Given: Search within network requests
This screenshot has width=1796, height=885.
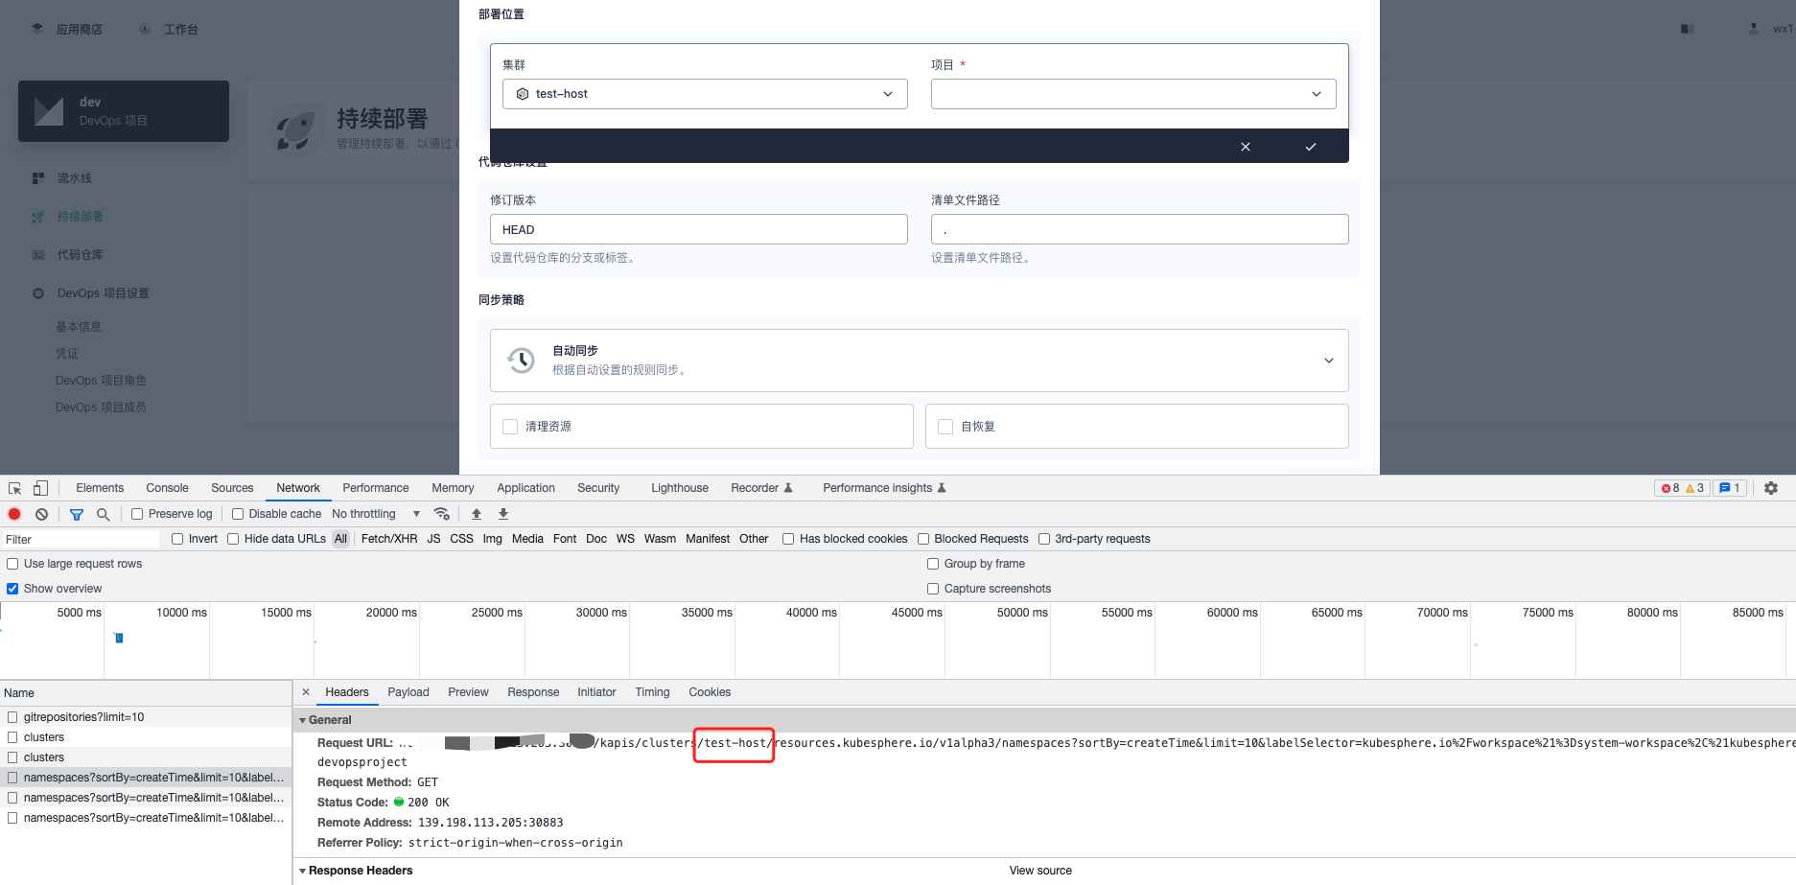Looking at the screenshot, I should click(103, 514).
